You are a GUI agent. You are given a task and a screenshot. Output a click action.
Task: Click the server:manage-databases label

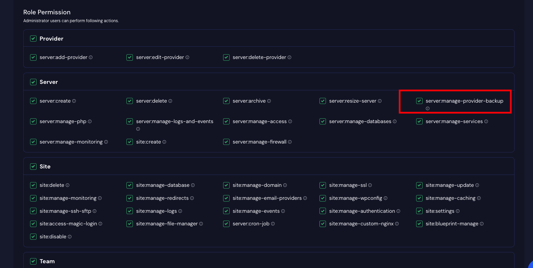(360, 121)
